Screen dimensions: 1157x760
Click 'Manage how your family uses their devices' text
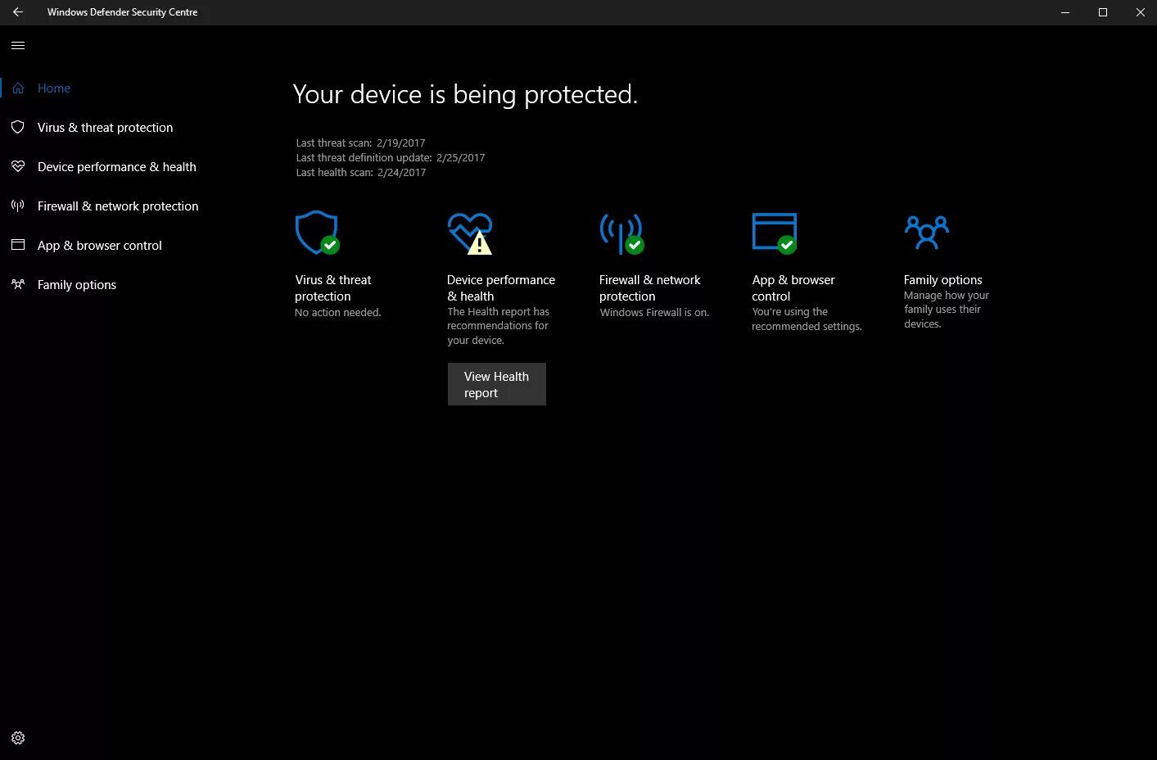946,310
